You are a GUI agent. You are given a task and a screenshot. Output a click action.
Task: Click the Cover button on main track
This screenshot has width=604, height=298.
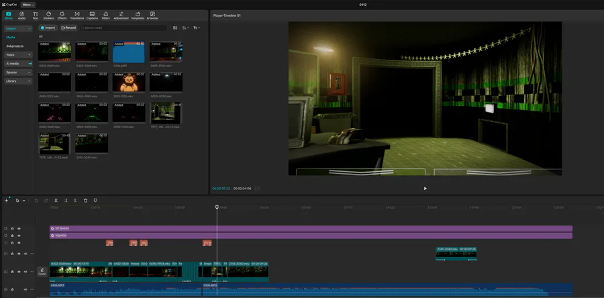(42, 272)
